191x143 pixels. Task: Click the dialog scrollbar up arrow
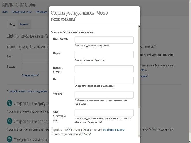139,26
